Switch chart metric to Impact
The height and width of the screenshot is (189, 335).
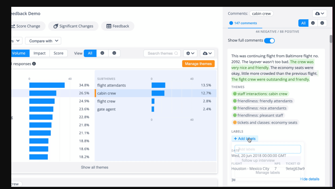tap(39, 53)
